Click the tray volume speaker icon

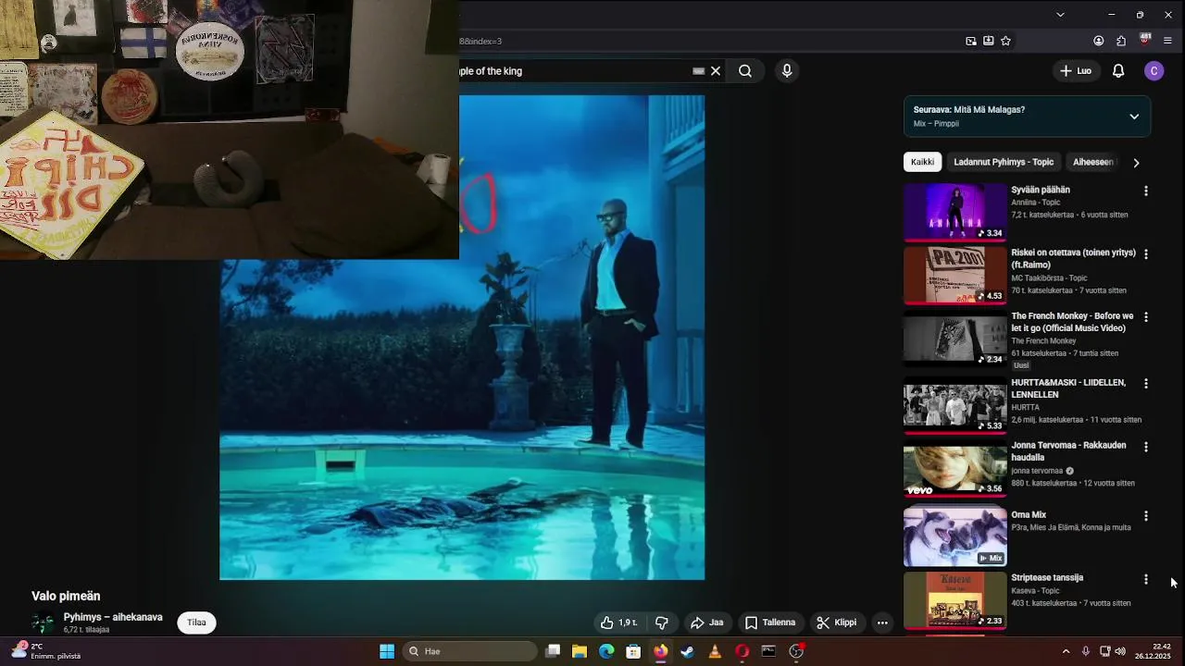coord(1120,651)
